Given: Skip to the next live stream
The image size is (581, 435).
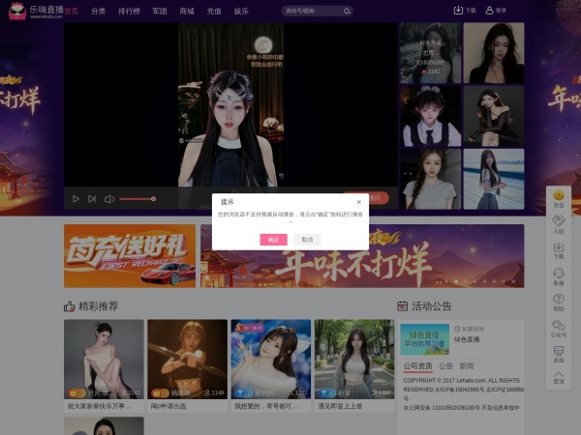Looking at the screenshot, I should pos(92,198).
